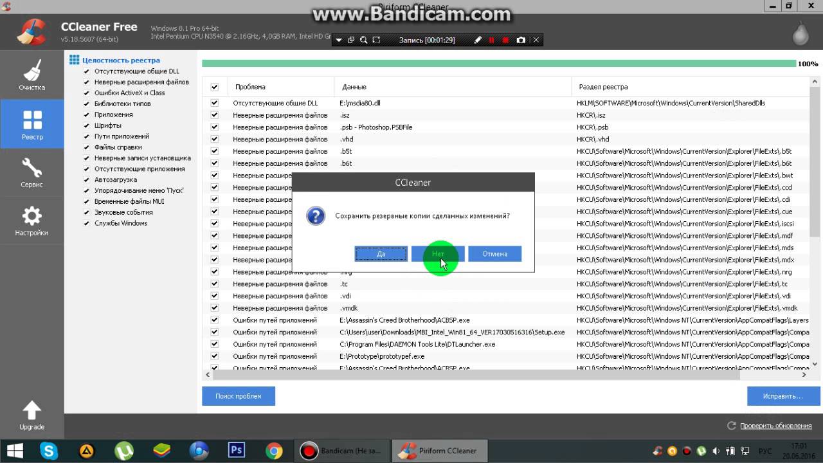Click the Bandicam pause recording icon
823x463 pixels.
point(491,40)
